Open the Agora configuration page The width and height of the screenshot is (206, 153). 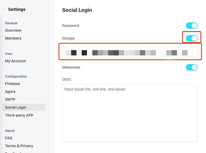pyautogui.click(x=10, y=92)
